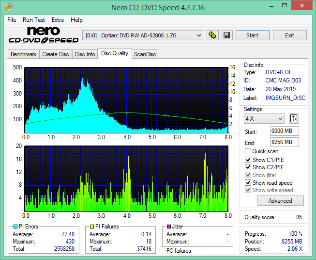This screenshot has height=260, width=316.
Task: Click the Speed value 2.06 X
Action: pyautogui.click(x=295, y=249)
